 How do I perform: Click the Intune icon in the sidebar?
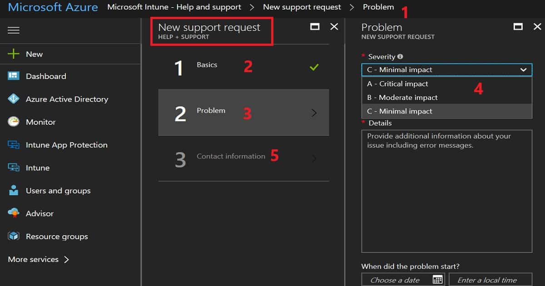pos(14,168)
